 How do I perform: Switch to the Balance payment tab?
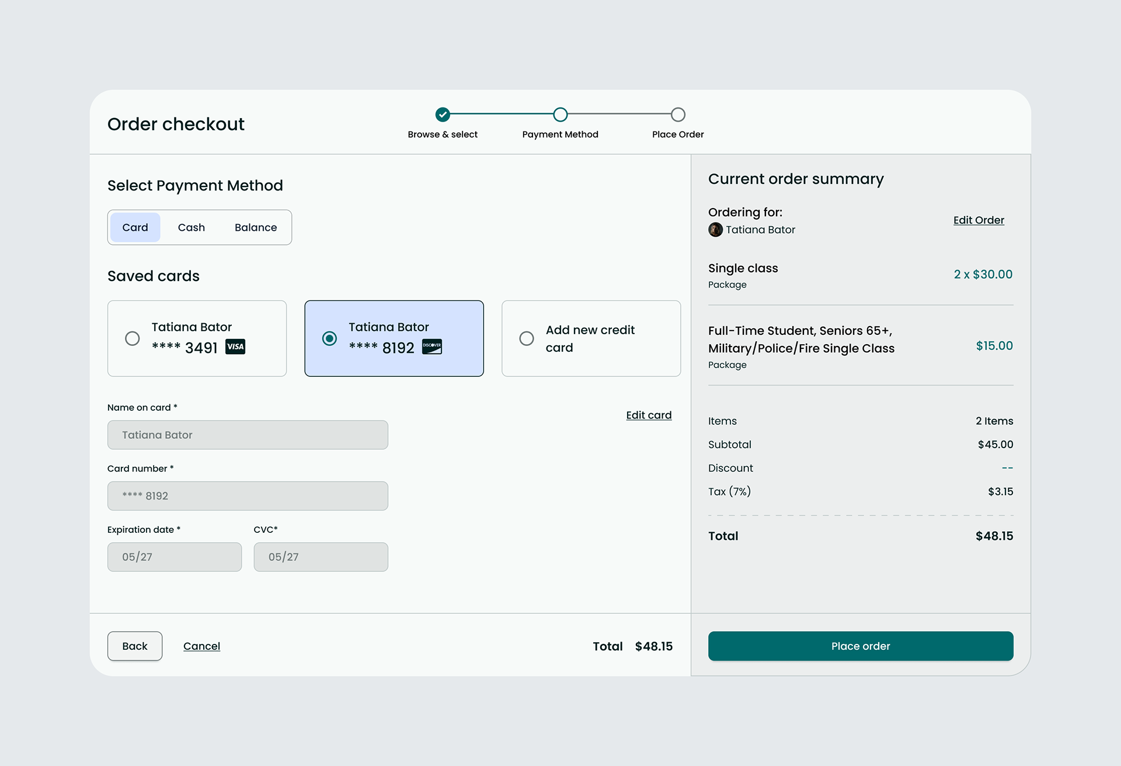pos(256,227)
